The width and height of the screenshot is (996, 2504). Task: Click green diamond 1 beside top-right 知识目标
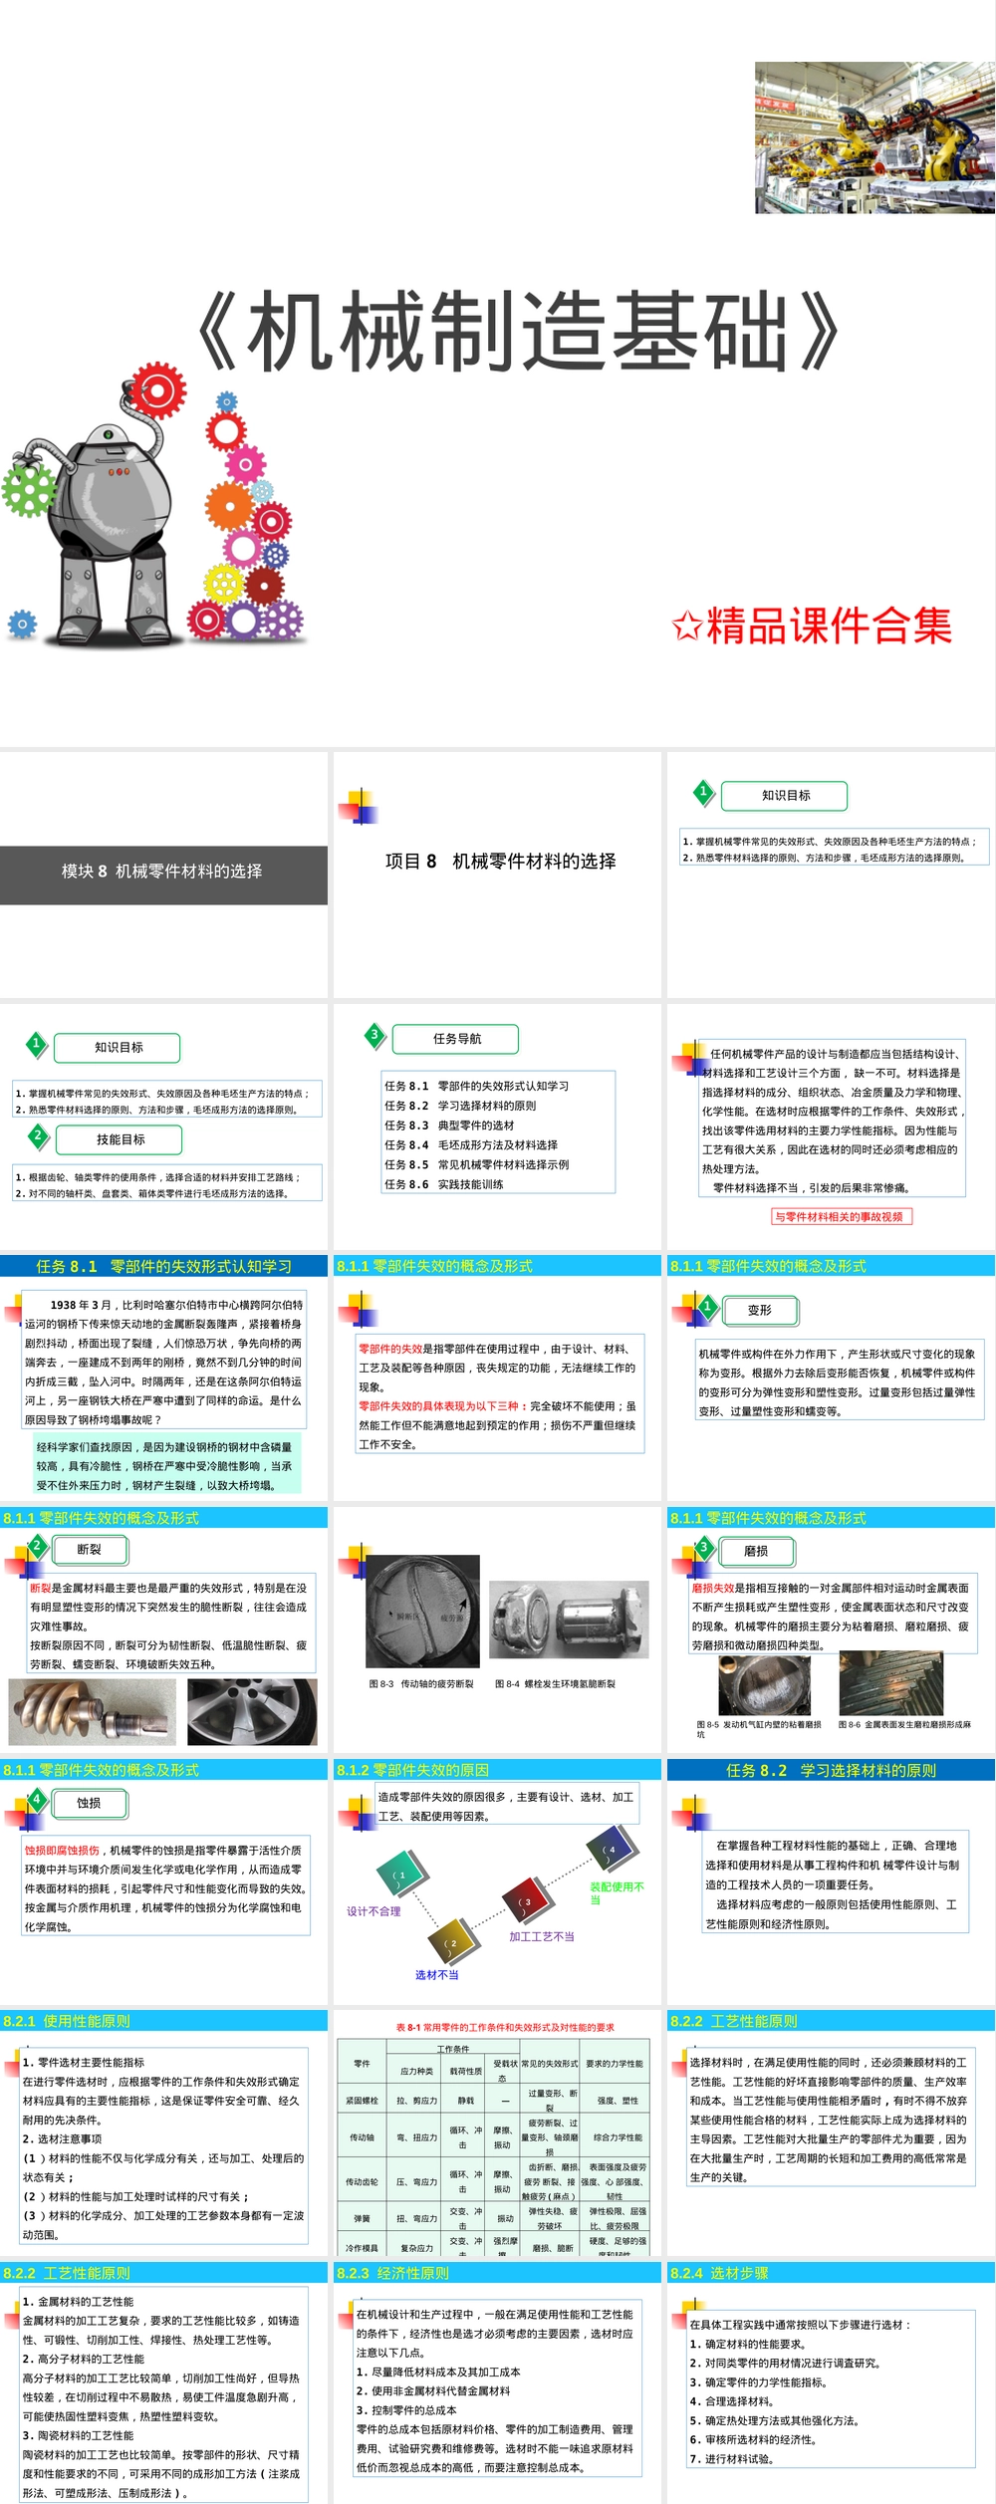point(703,793)
